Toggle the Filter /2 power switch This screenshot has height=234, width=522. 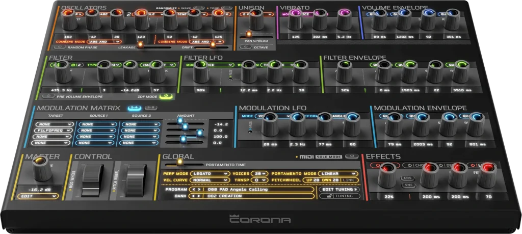77,65
